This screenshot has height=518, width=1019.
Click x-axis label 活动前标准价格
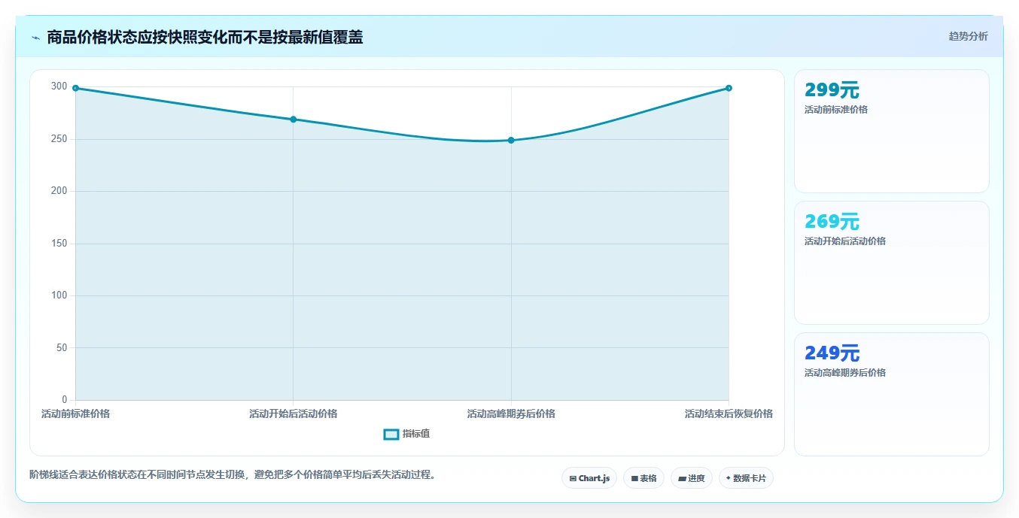(75, 414)
